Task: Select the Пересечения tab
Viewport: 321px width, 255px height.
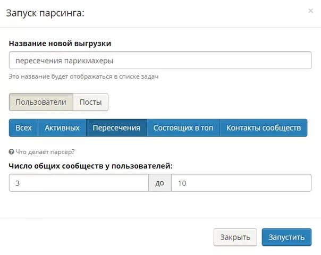Action: point(116,127)
